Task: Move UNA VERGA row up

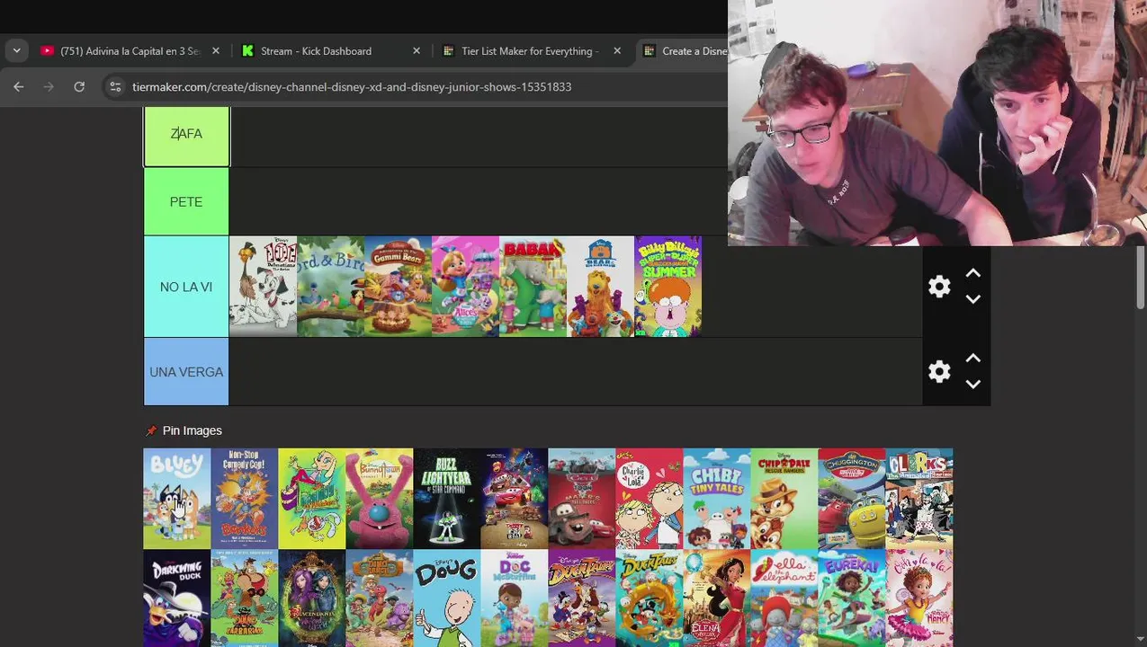Action: click(x=972, y=358)
